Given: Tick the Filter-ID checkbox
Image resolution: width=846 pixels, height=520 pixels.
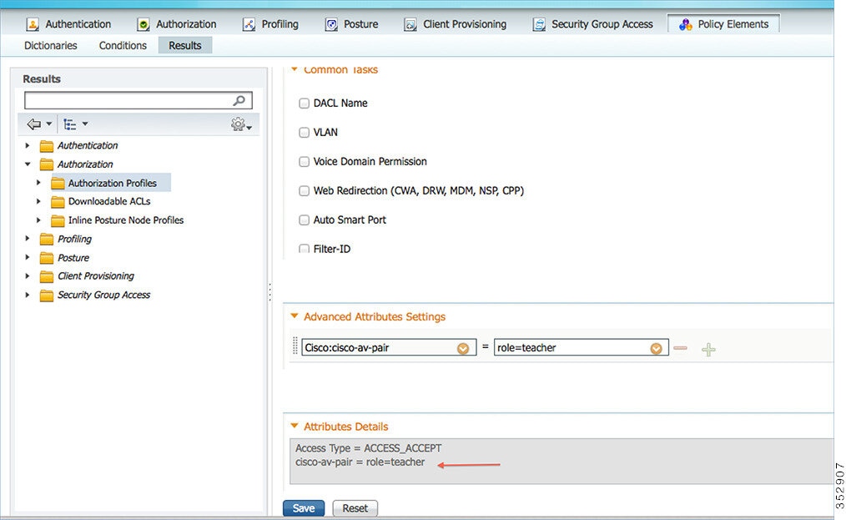Looking at the screenshot, I should (305, 249).
